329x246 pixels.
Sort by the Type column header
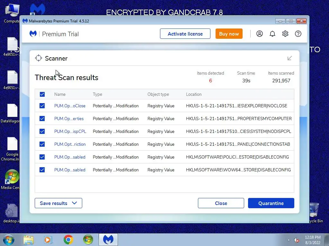(97, 94)
